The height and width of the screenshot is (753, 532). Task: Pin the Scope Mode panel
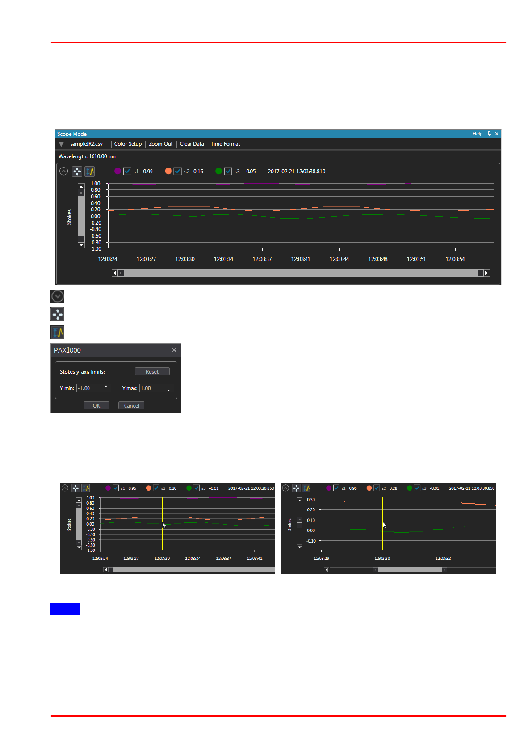click(489, 134)
